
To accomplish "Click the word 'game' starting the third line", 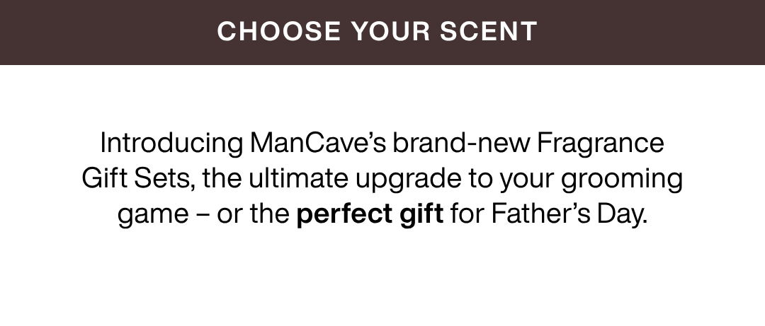I will (153, 215).
